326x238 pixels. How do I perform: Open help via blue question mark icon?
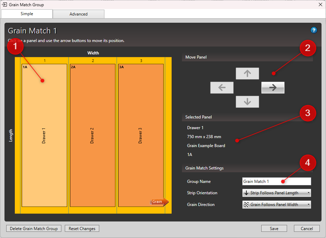[314, 30]
